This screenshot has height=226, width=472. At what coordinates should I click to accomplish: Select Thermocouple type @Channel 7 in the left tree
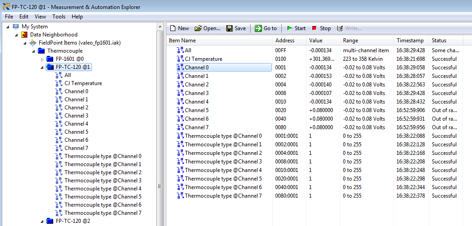coord(103,213)
